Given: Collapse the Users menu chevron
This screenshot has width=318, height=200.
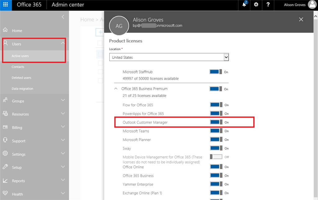Looking at the screenshot, I should [x=63, y=43].
